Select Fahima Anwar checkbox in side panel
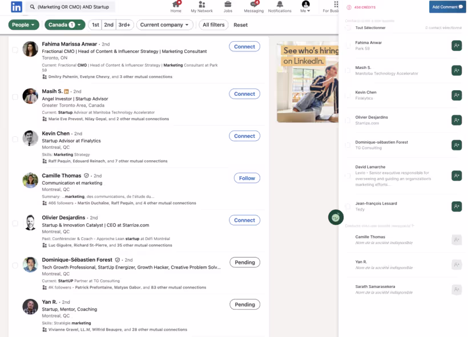Image resolution: width=468 pixels, height=337 pixels. [x=348, y=46]
